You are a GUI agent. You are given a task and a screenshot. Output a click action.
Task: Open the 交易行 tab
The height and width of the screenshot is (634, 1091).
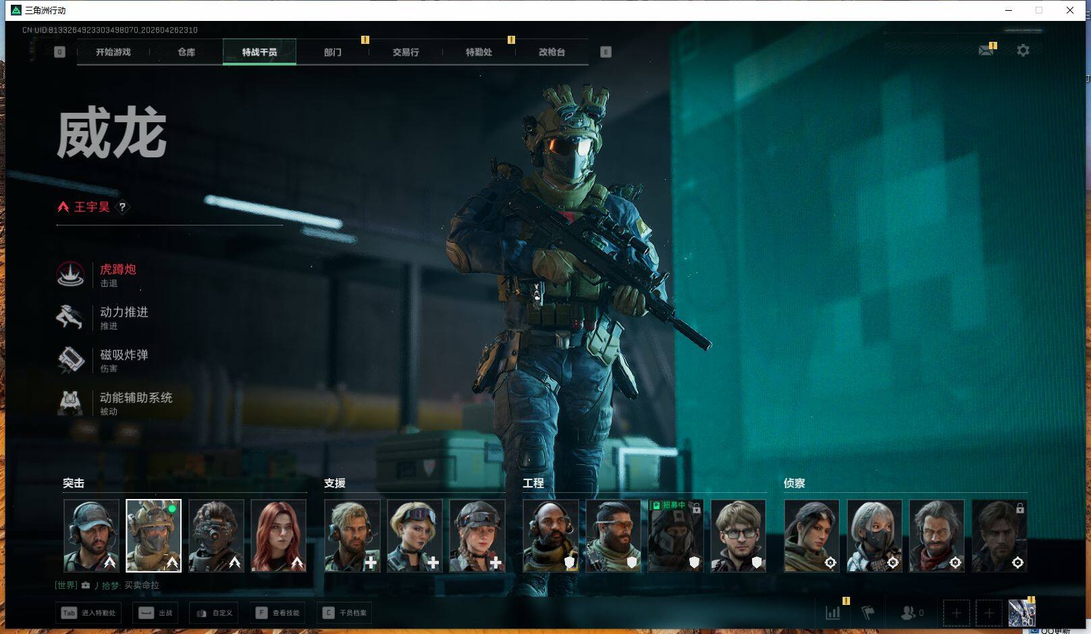(405, 52)
